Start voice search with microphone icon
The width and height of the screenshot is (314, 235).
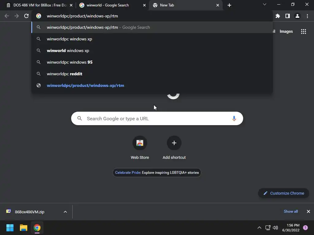234,118
